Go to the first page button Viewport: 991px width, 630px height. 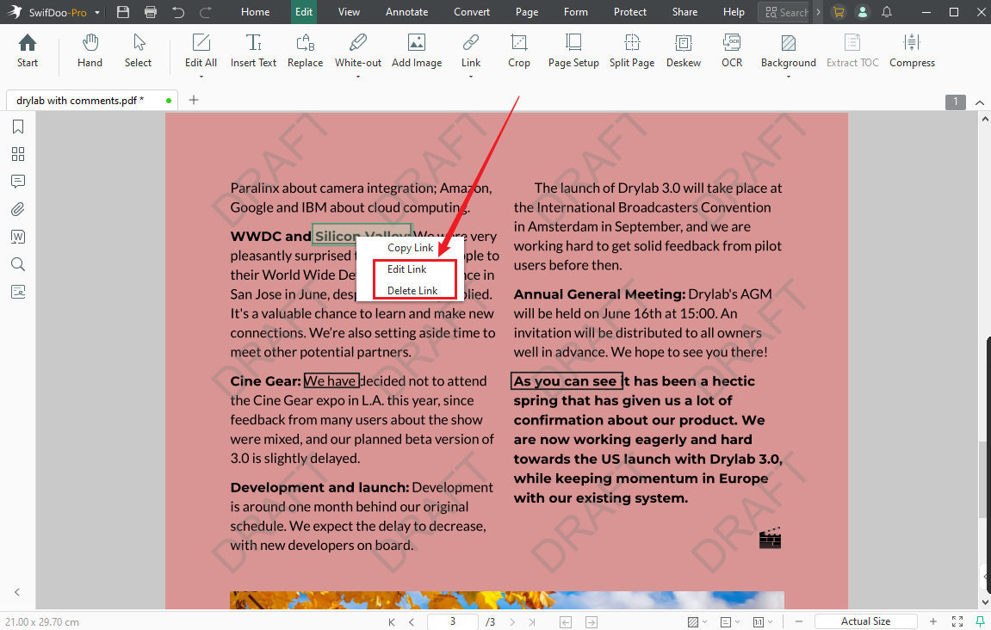[x=392, y=622]
